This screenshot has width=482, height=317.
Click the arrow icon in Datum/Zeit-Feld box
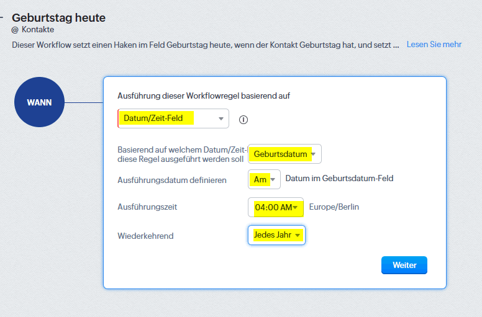pos(221,118)
